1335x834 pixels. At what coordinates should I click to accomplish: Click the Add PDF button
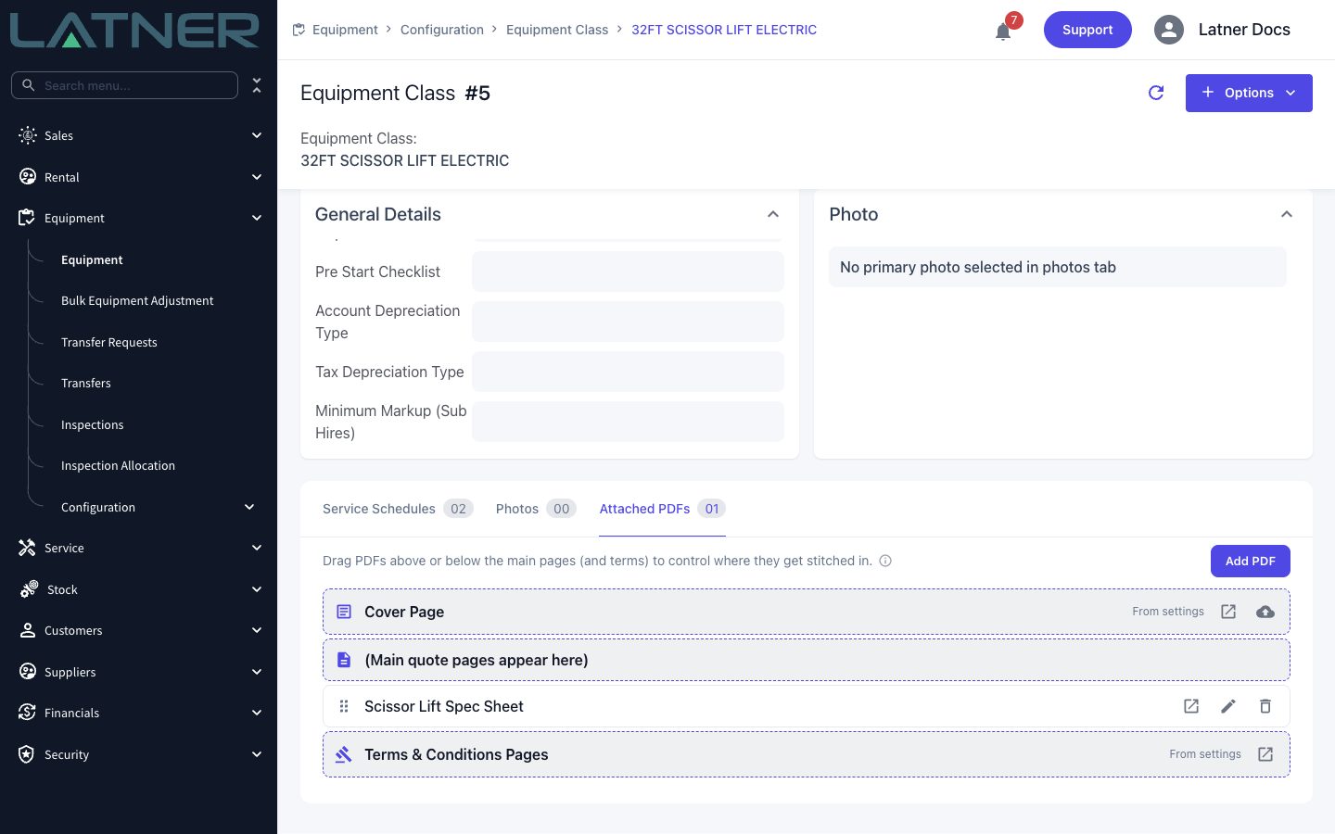(x=1250, y=561)
